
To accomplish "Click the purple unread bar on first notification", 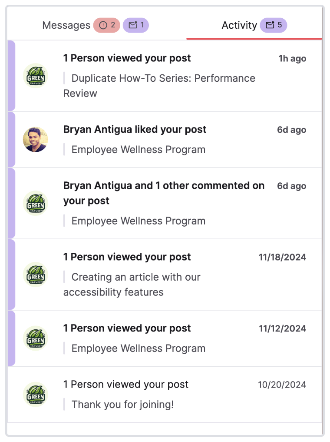I will tap(11, 76).
